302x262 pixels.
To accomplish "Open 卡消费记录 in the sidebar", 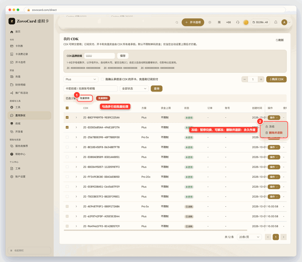I will 29,54.
